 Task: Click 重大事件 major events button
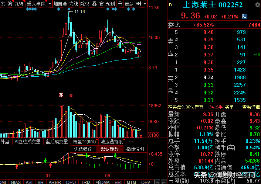[36, 4]
